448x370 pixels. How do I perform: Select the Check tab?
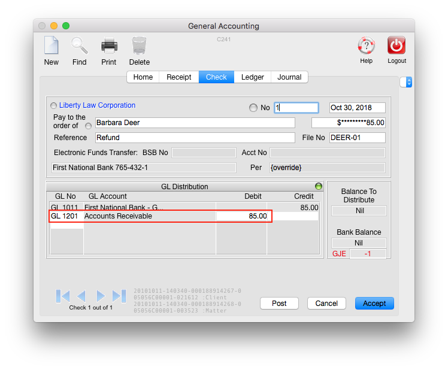point(216,77)
